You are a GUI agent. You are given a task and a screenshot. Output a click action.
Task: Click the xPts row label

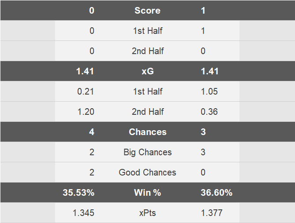(x=147, y=213)
